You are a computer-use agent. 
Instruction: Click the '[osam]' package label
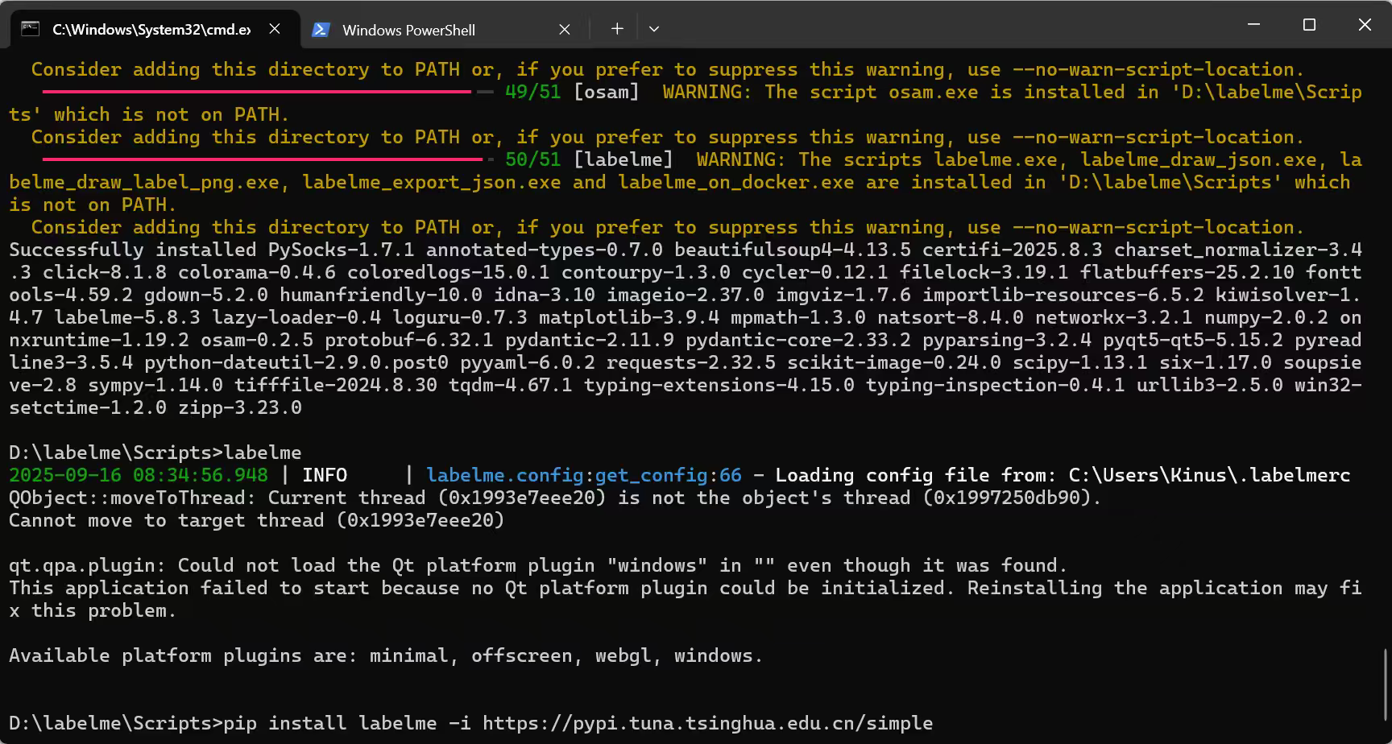[x=606, y=92]
